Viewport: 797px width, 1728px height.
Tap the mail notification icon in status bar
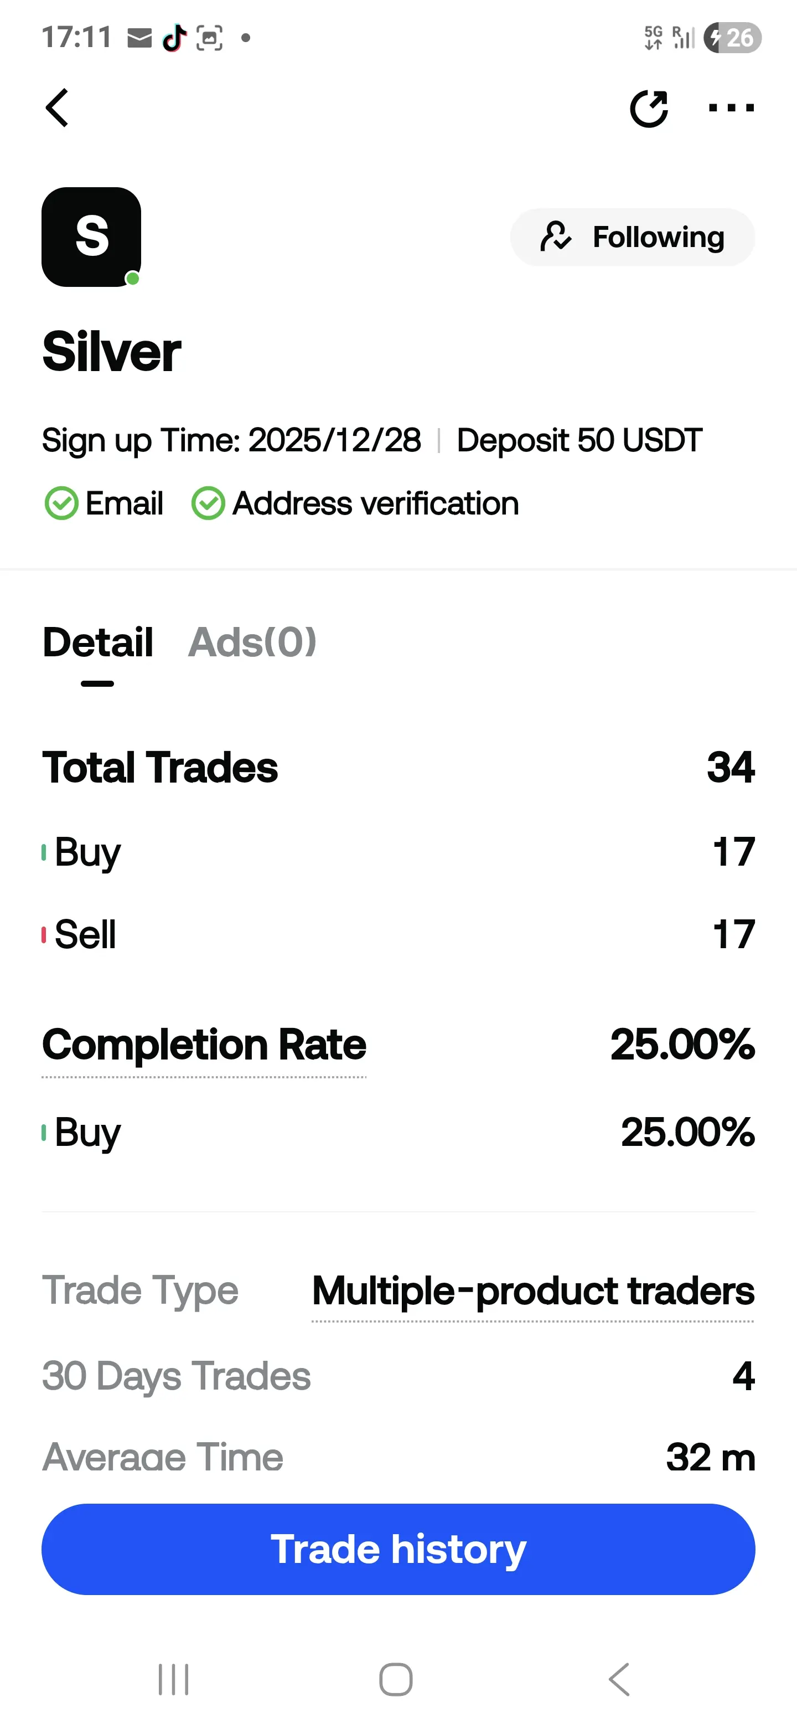[139, 38]
